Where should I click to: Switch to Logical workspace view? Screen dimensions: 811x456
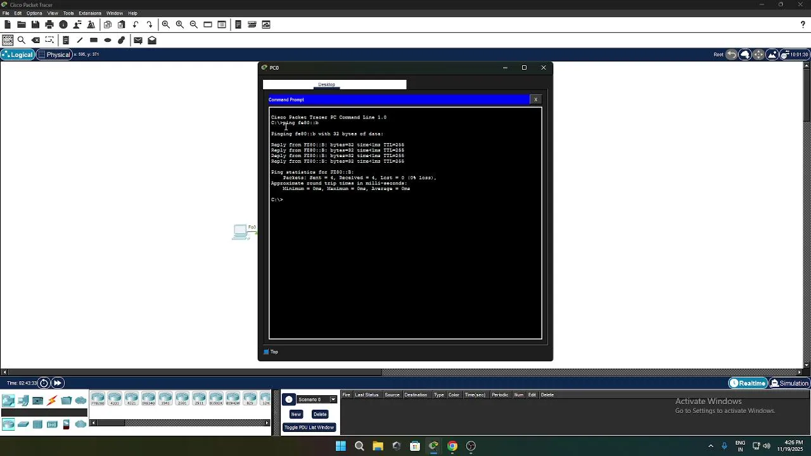click(17, 54)
